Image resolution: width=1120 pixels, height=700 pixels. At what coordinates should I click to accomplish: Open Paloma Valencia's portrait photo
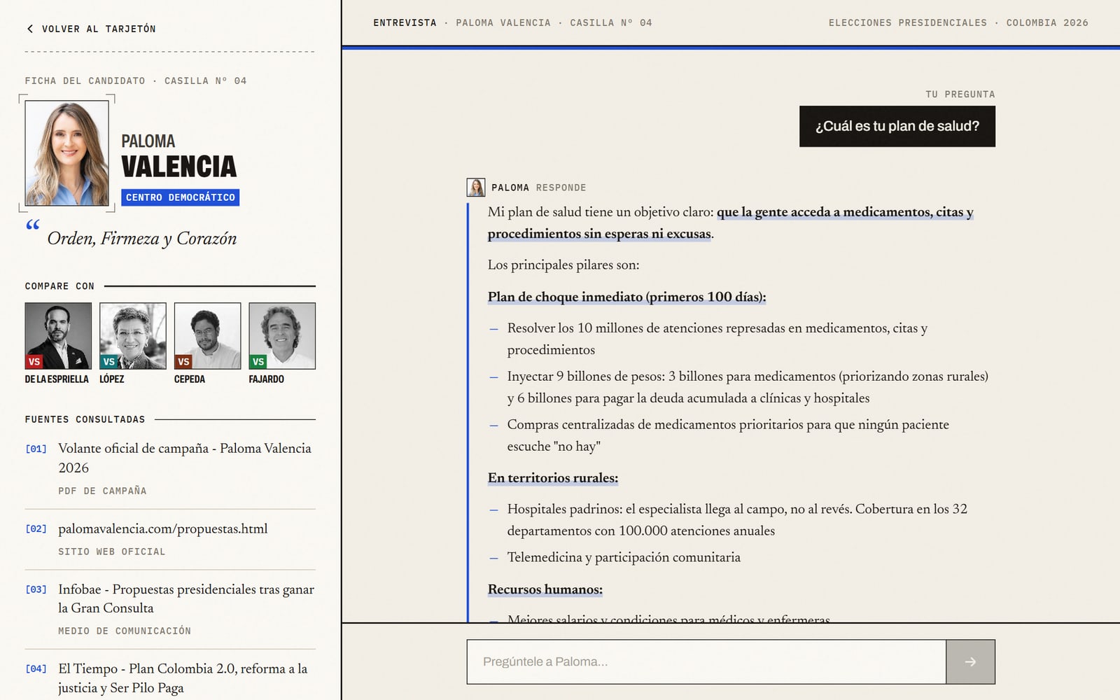coord(67,153)
